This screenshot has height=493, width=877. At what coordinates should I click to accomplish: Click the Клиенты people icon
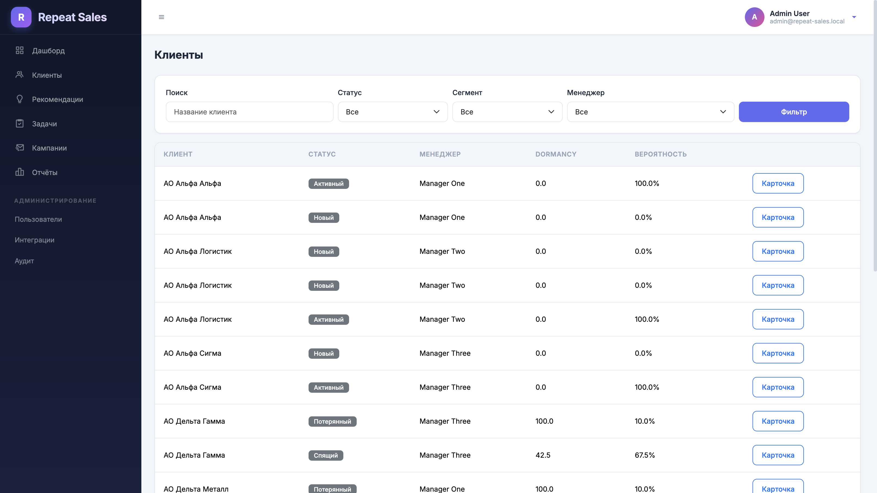click(x=19, y=74)
